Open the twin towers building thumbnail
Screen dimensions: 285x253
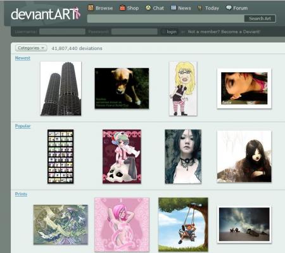pyautogui.click(x=61, y=88)
